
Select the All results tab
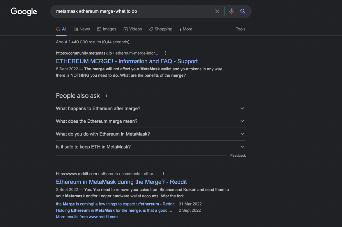pos(61,29)
